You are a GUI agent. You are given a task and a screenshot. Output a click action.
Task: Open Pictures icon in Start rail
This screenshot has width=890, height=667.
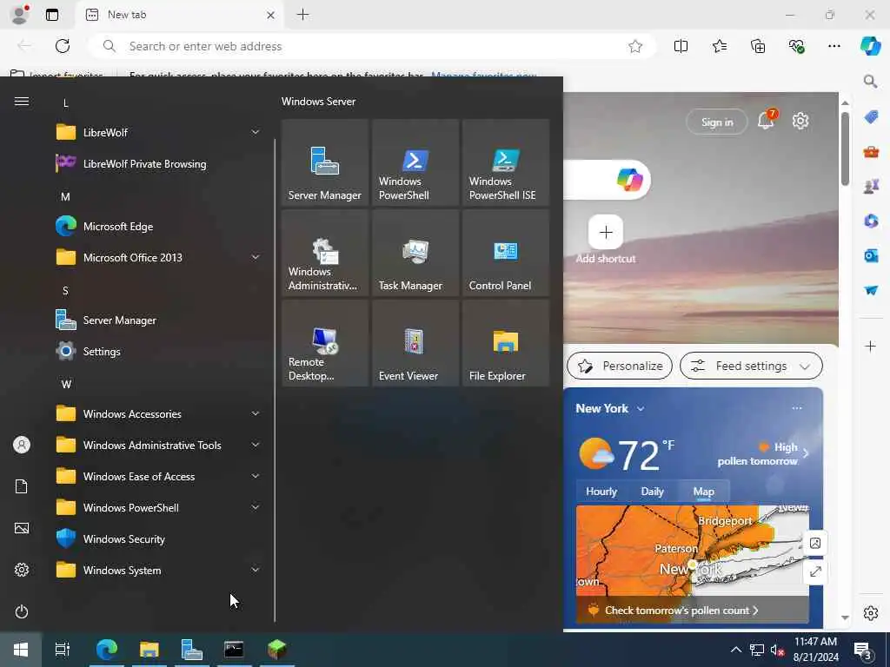click(22, 528)
